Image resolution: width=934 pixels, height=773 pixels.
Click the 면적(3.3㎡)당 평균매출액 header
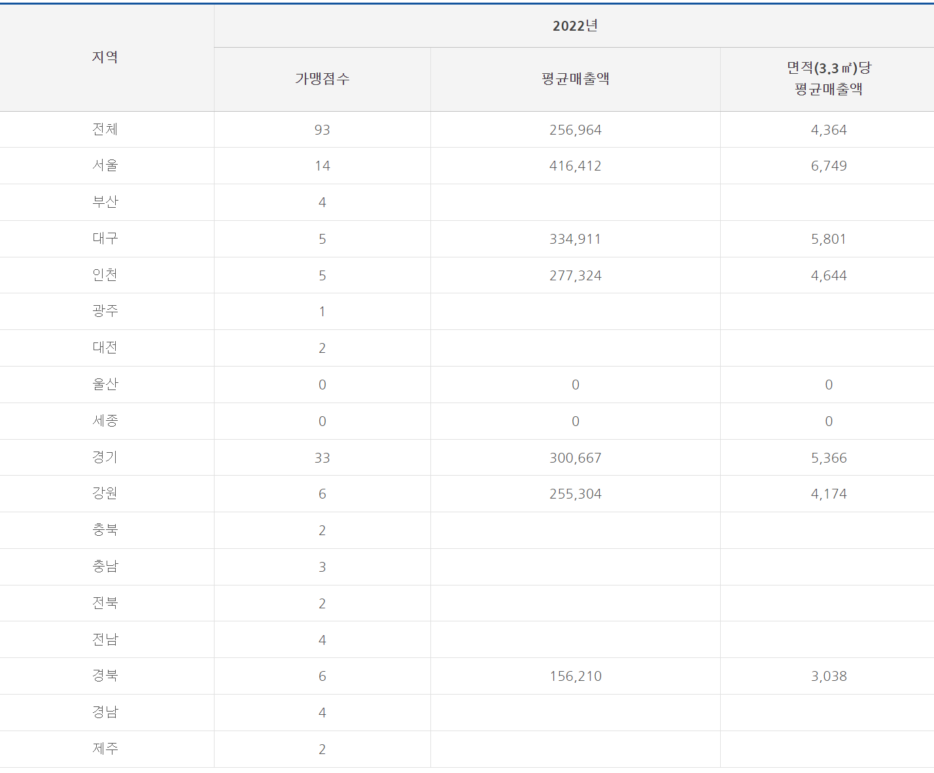click(x=829, y=78)
